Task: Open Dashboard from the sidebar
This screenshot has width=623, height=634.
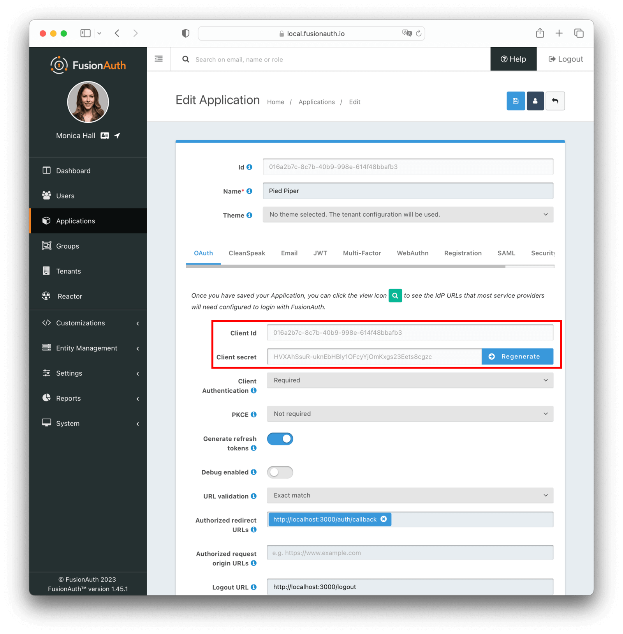Action: (88, 171)
